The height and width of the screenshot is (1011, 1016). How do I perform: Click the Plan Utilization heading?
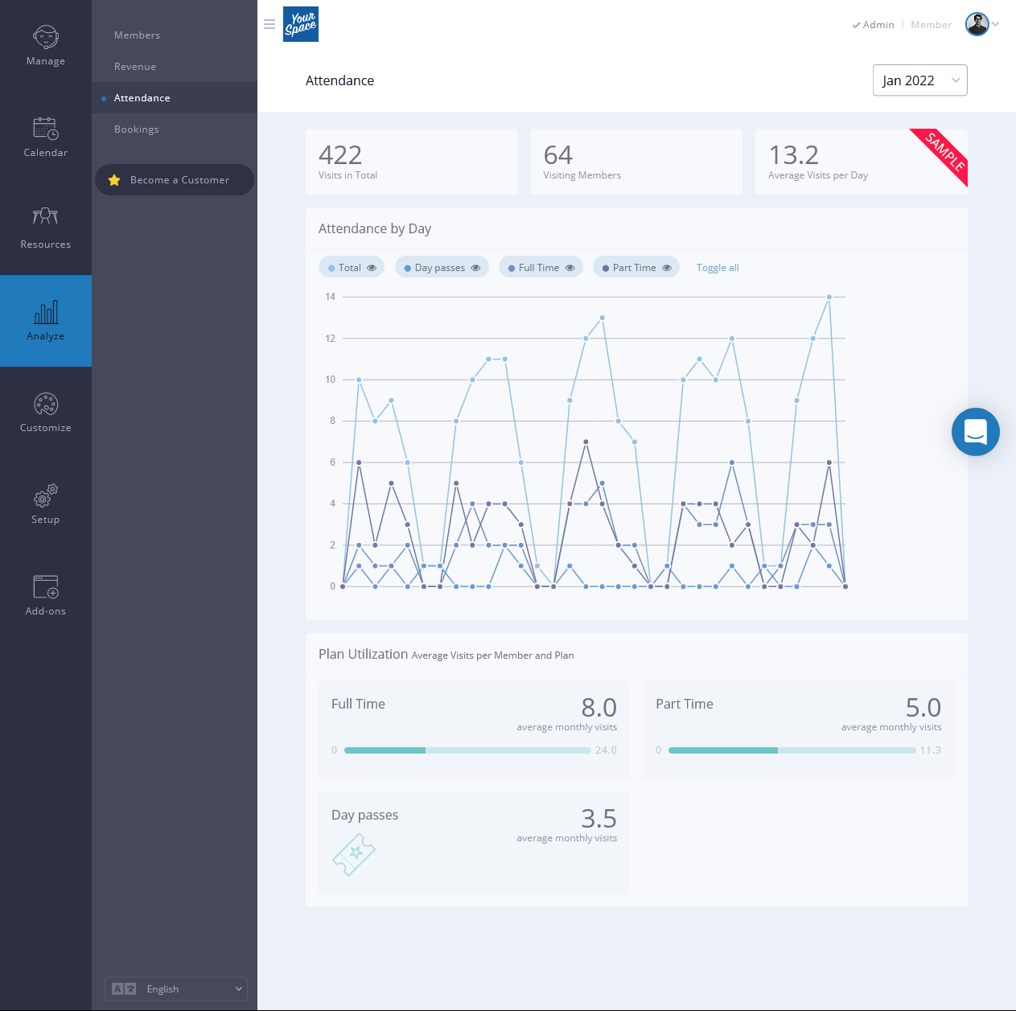364,654
